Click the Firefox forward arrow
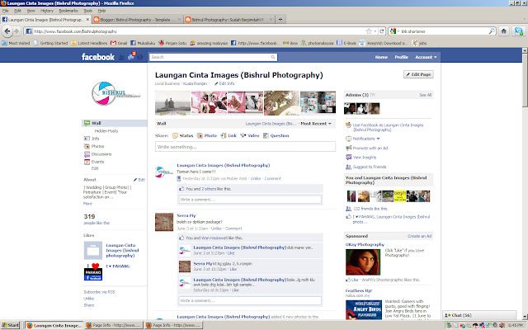This screenshot has width=528, height=330. pos(16,31)
